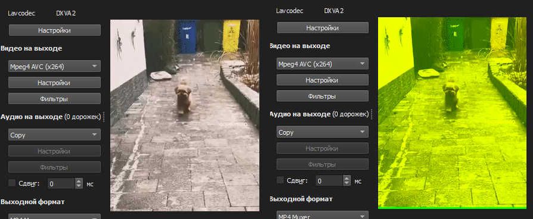Open video codec dropdown in left window
The width and height of the screenshot is (533, 219).
pyautogui.click(x=54, y=67)
